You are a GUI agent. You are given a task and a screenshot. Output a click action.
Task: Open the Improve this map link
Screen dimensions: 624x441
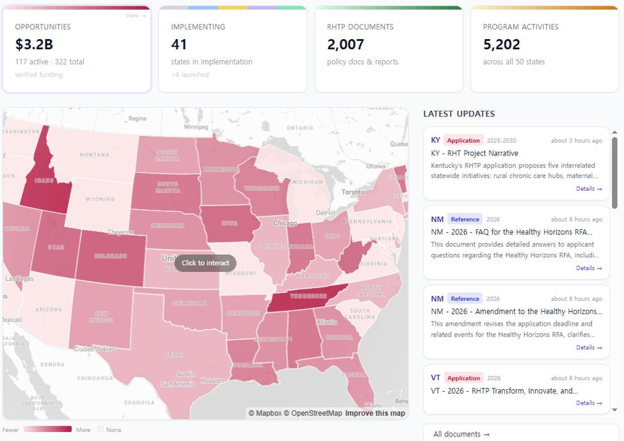click(375, 413)
